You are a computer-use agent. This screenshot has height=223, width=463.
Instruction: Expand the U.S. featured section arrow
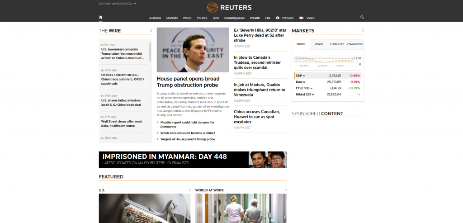(189, 190)
